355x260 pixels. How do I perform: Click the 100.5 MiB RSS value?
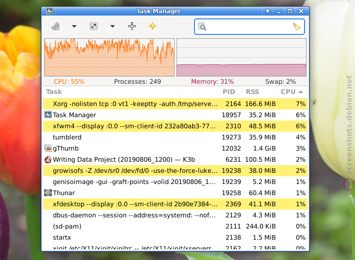coord(260,159)
